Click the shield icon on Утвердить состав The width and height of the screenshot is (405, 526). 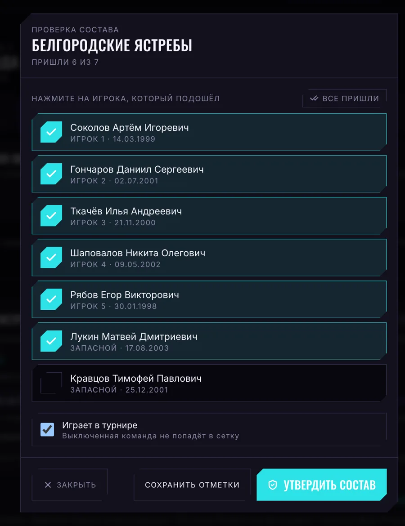click(273, 485)
